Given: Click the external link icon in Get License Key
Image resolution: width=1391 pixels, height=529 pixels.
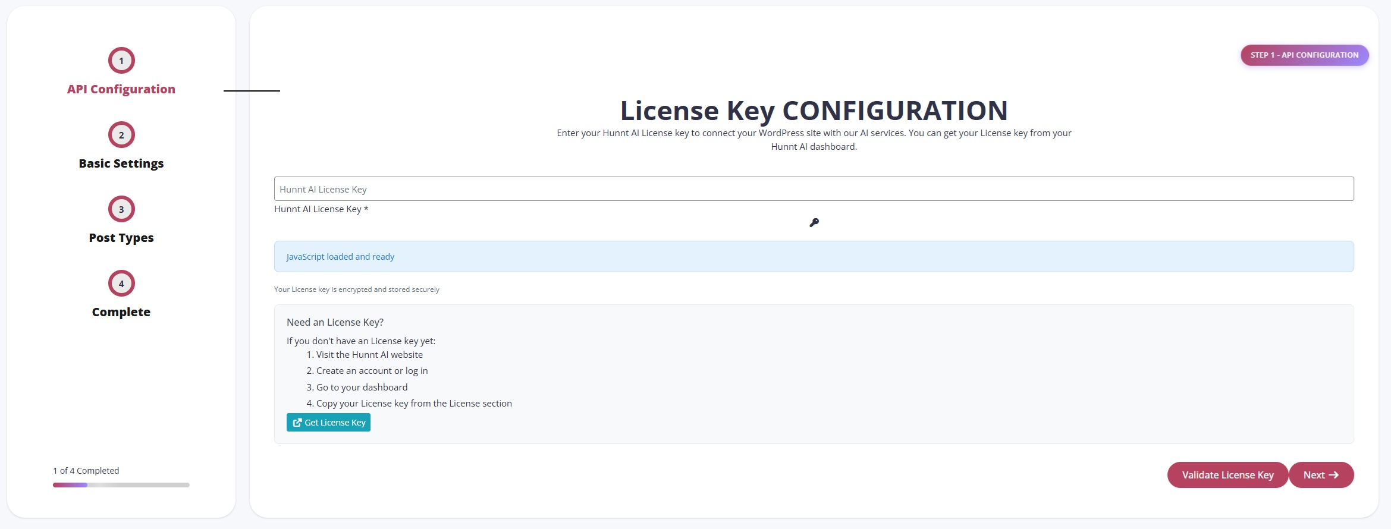Looking at the screenshot, I should [x=297, y=423].
